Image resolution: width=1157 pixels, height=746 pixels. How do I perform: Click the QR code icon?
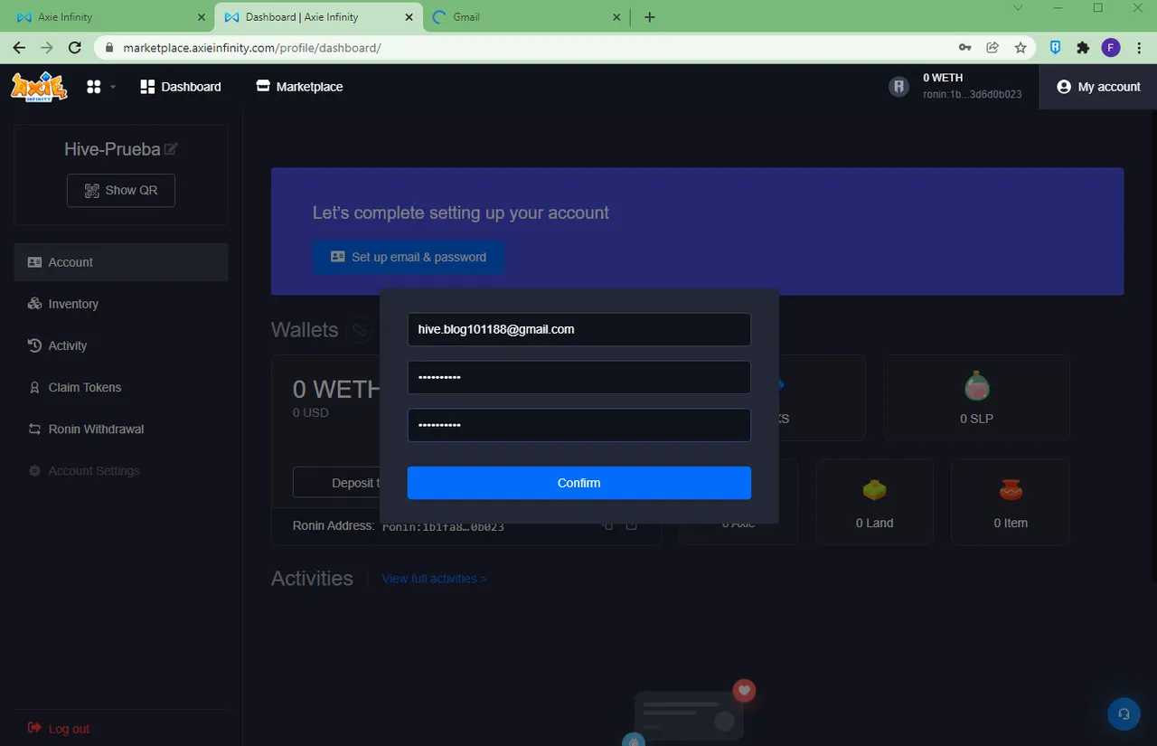coord(91,191)
